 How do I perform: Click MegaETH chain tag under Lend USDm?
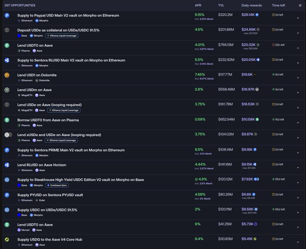point(25,95)
